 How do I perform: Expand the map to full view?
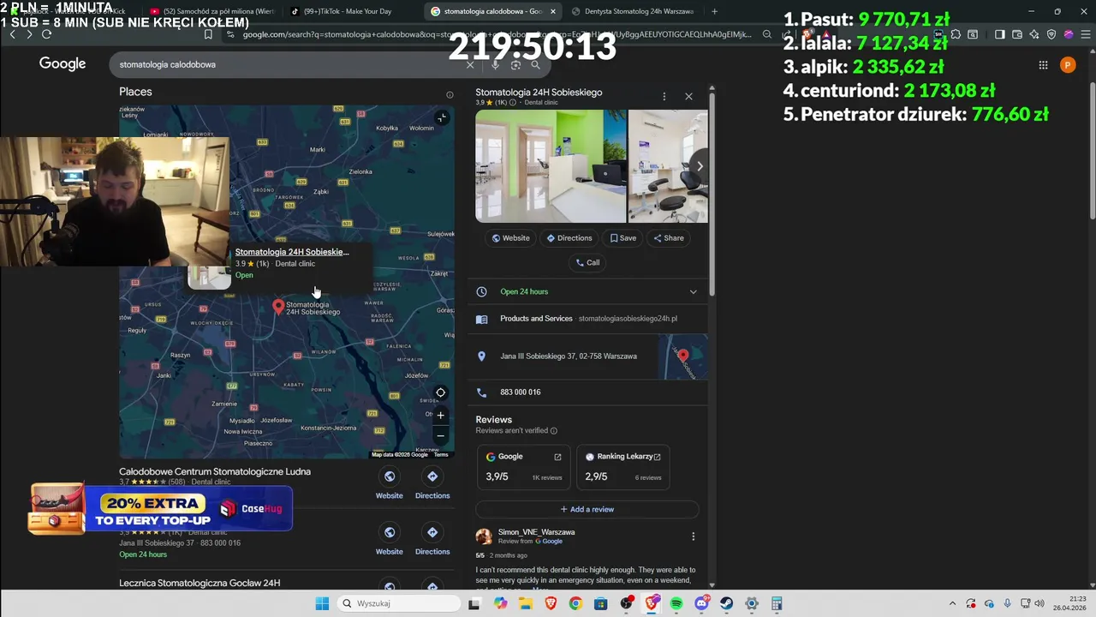pyautogui.click(x=441, y=117)
